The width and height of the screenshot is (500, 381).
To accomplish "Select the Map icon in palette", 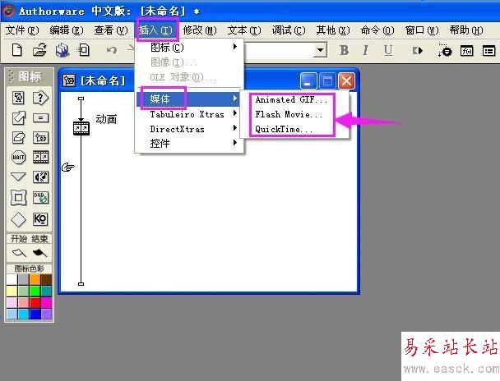I will (40, 137).
